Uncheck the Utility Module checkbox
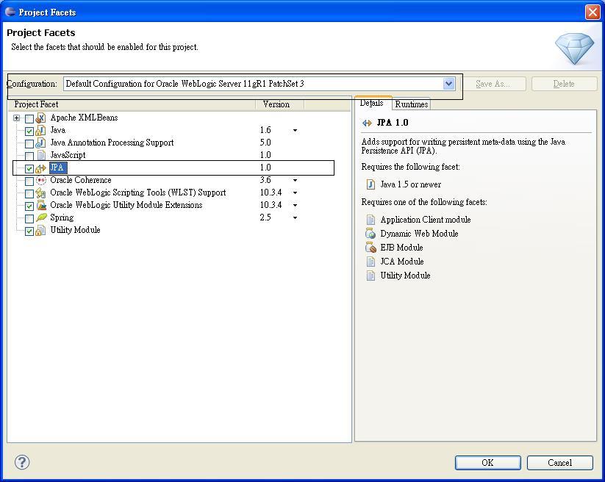This screenshot has height=482, width=605. (x=29, y=231)
